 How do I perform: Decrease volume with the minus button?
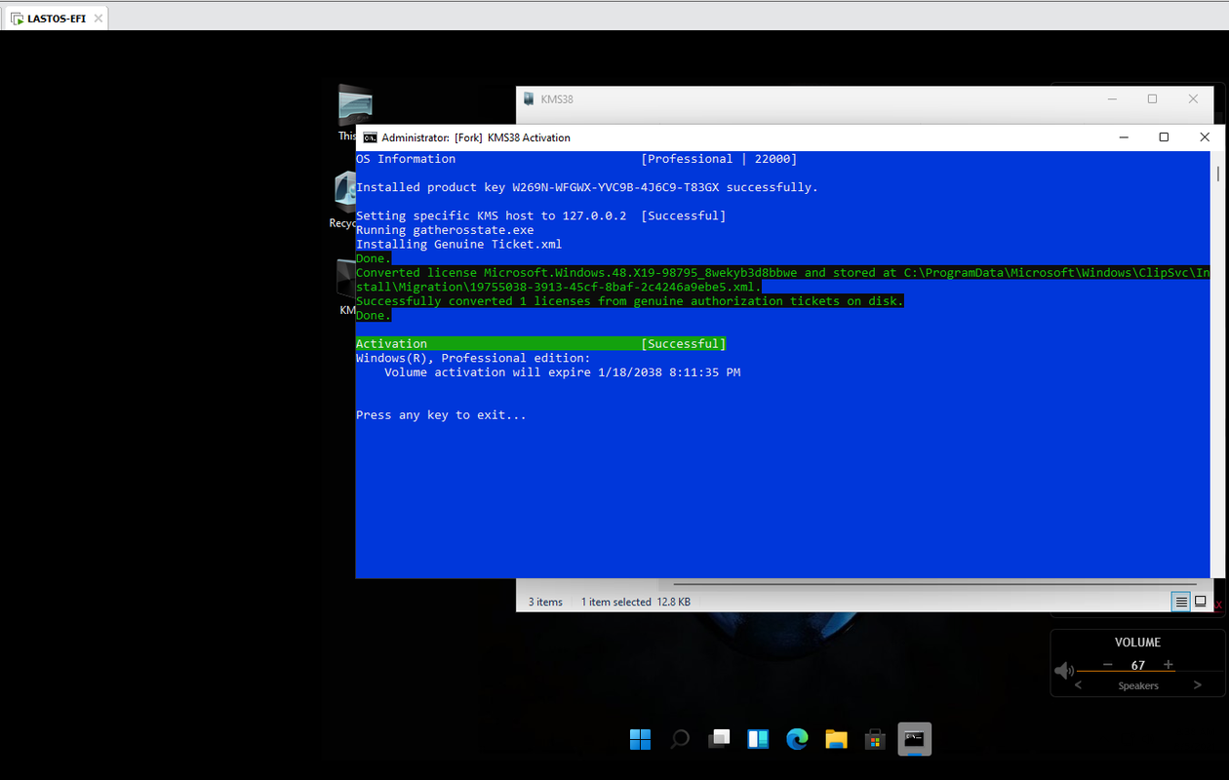1107,665
